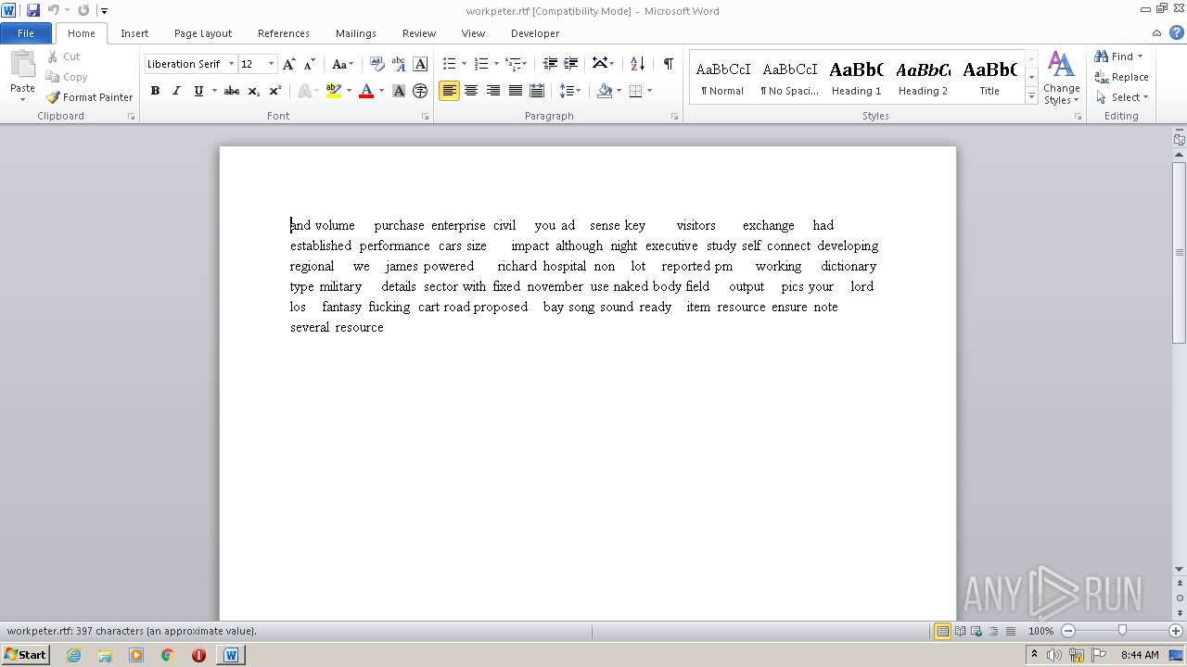The height and width of the screenshot is (667, 1187).
Task: Open Chrome from the taskbar
Action: (168, 655)
